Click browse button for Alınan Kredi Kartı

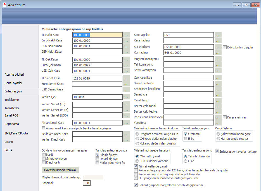coord(127,123)
